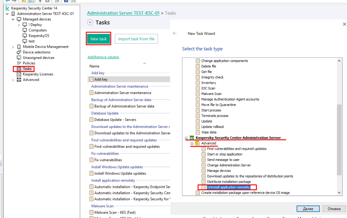Collapse the Managed devices tree node
This screenshot has width=347, height=218.
point(13,19)
